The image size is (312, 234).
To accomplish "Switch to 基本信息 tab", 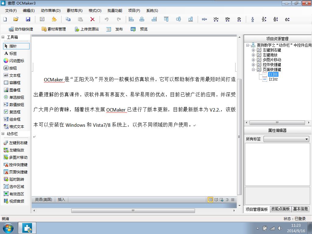I will click(x=300, y=209).
